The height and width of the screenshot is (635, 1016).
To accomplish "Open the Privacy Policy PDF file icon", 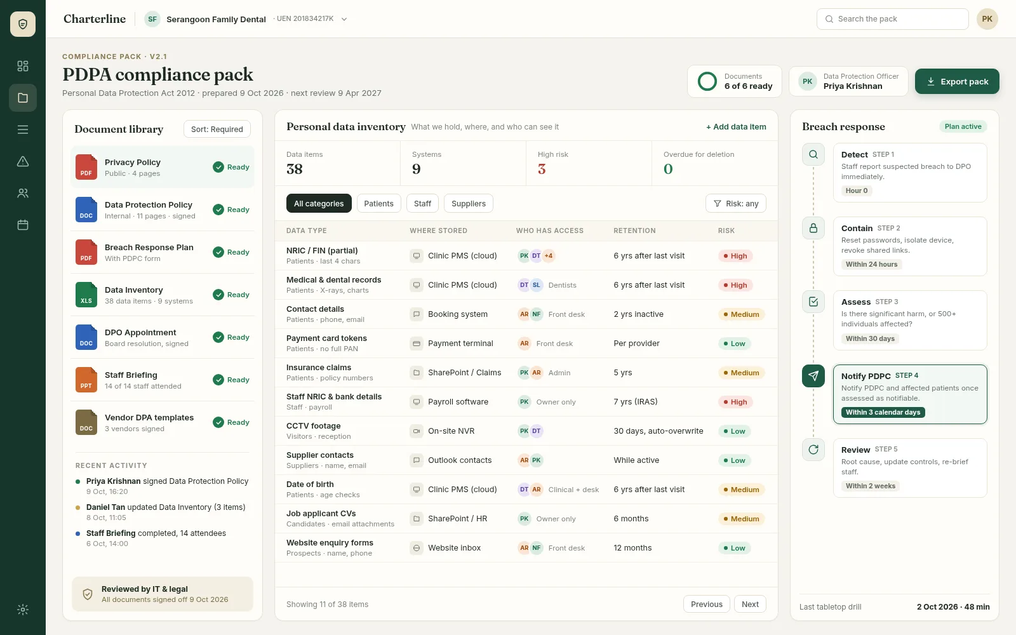I will [x=86, y=167].
